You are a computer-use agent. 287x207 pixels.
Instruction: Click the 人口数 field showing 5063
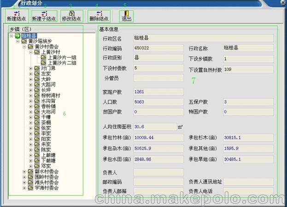point(158,102)
